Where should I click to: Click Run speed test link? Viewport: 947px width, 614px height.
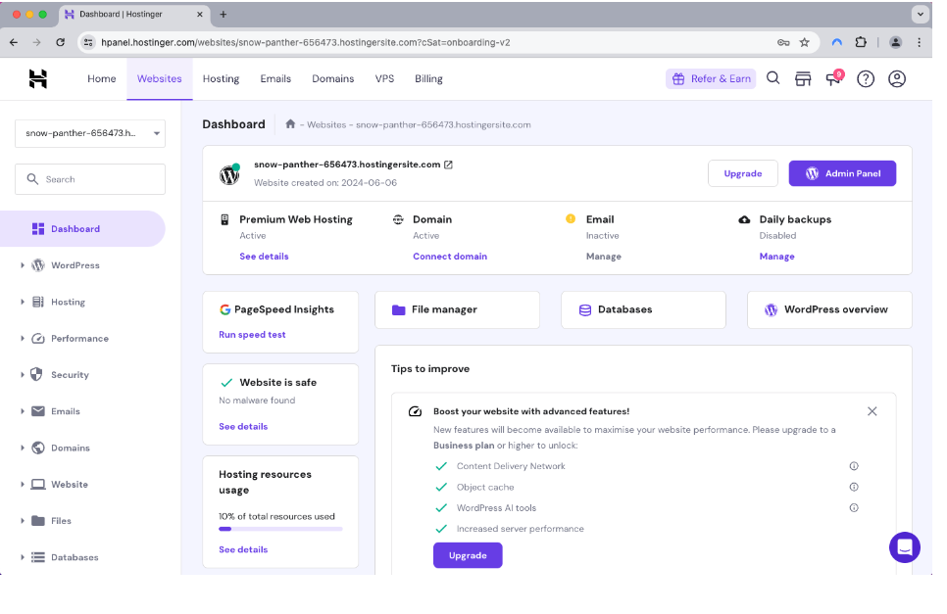(252, 335)
